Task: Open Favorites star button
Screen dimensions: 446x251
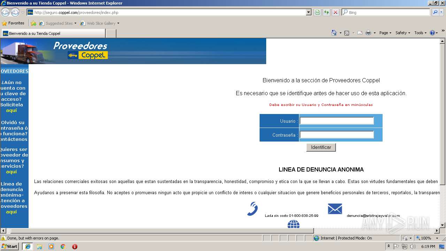Action: point(13,23)
